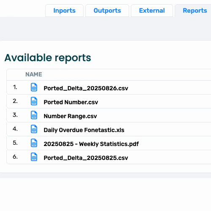Viewport: 211px width, 211px height.
Task: Open Daily Overdue Fonetastic.xls report
Action: [84, 130]
